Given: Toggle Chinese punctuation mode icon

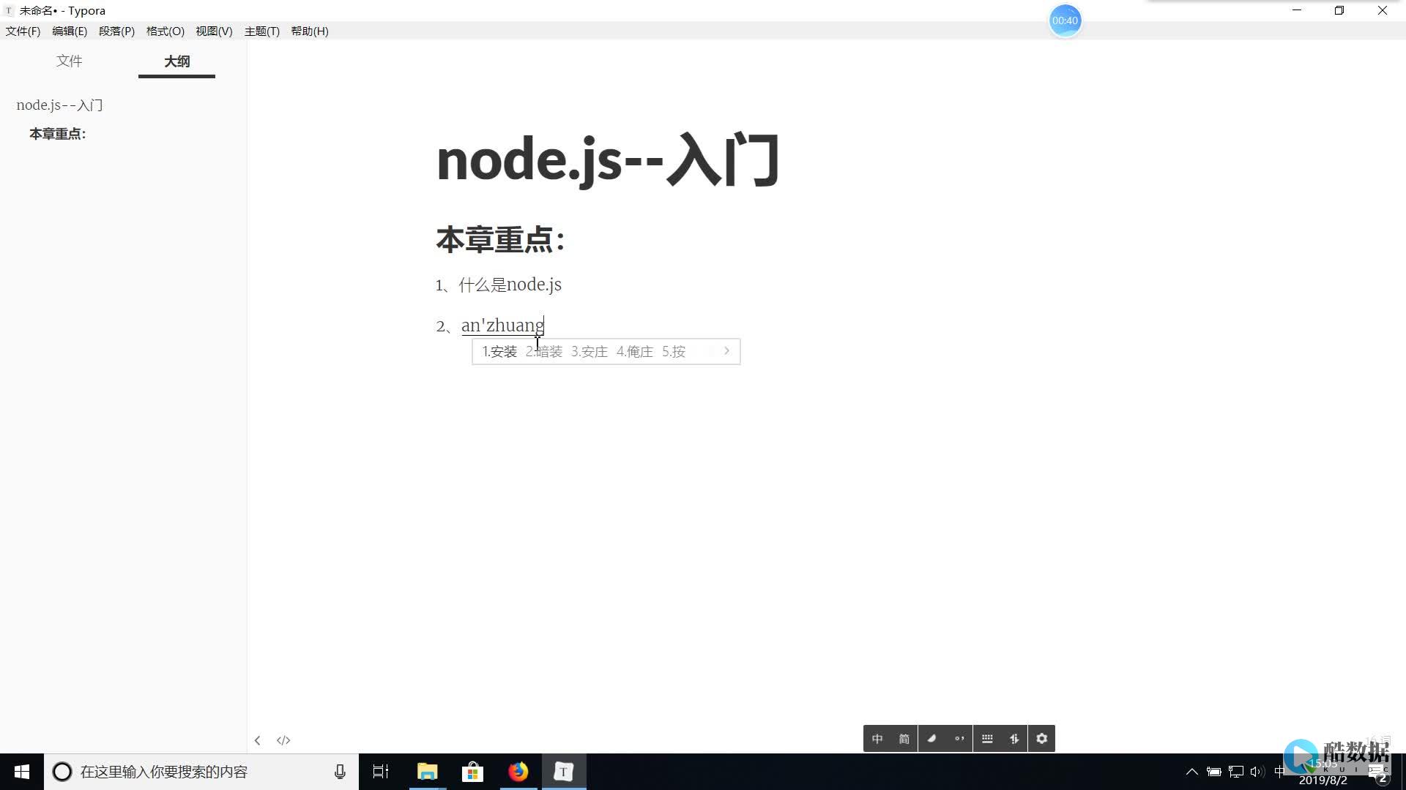Looking at the screenshot, I should click(959, 739).
